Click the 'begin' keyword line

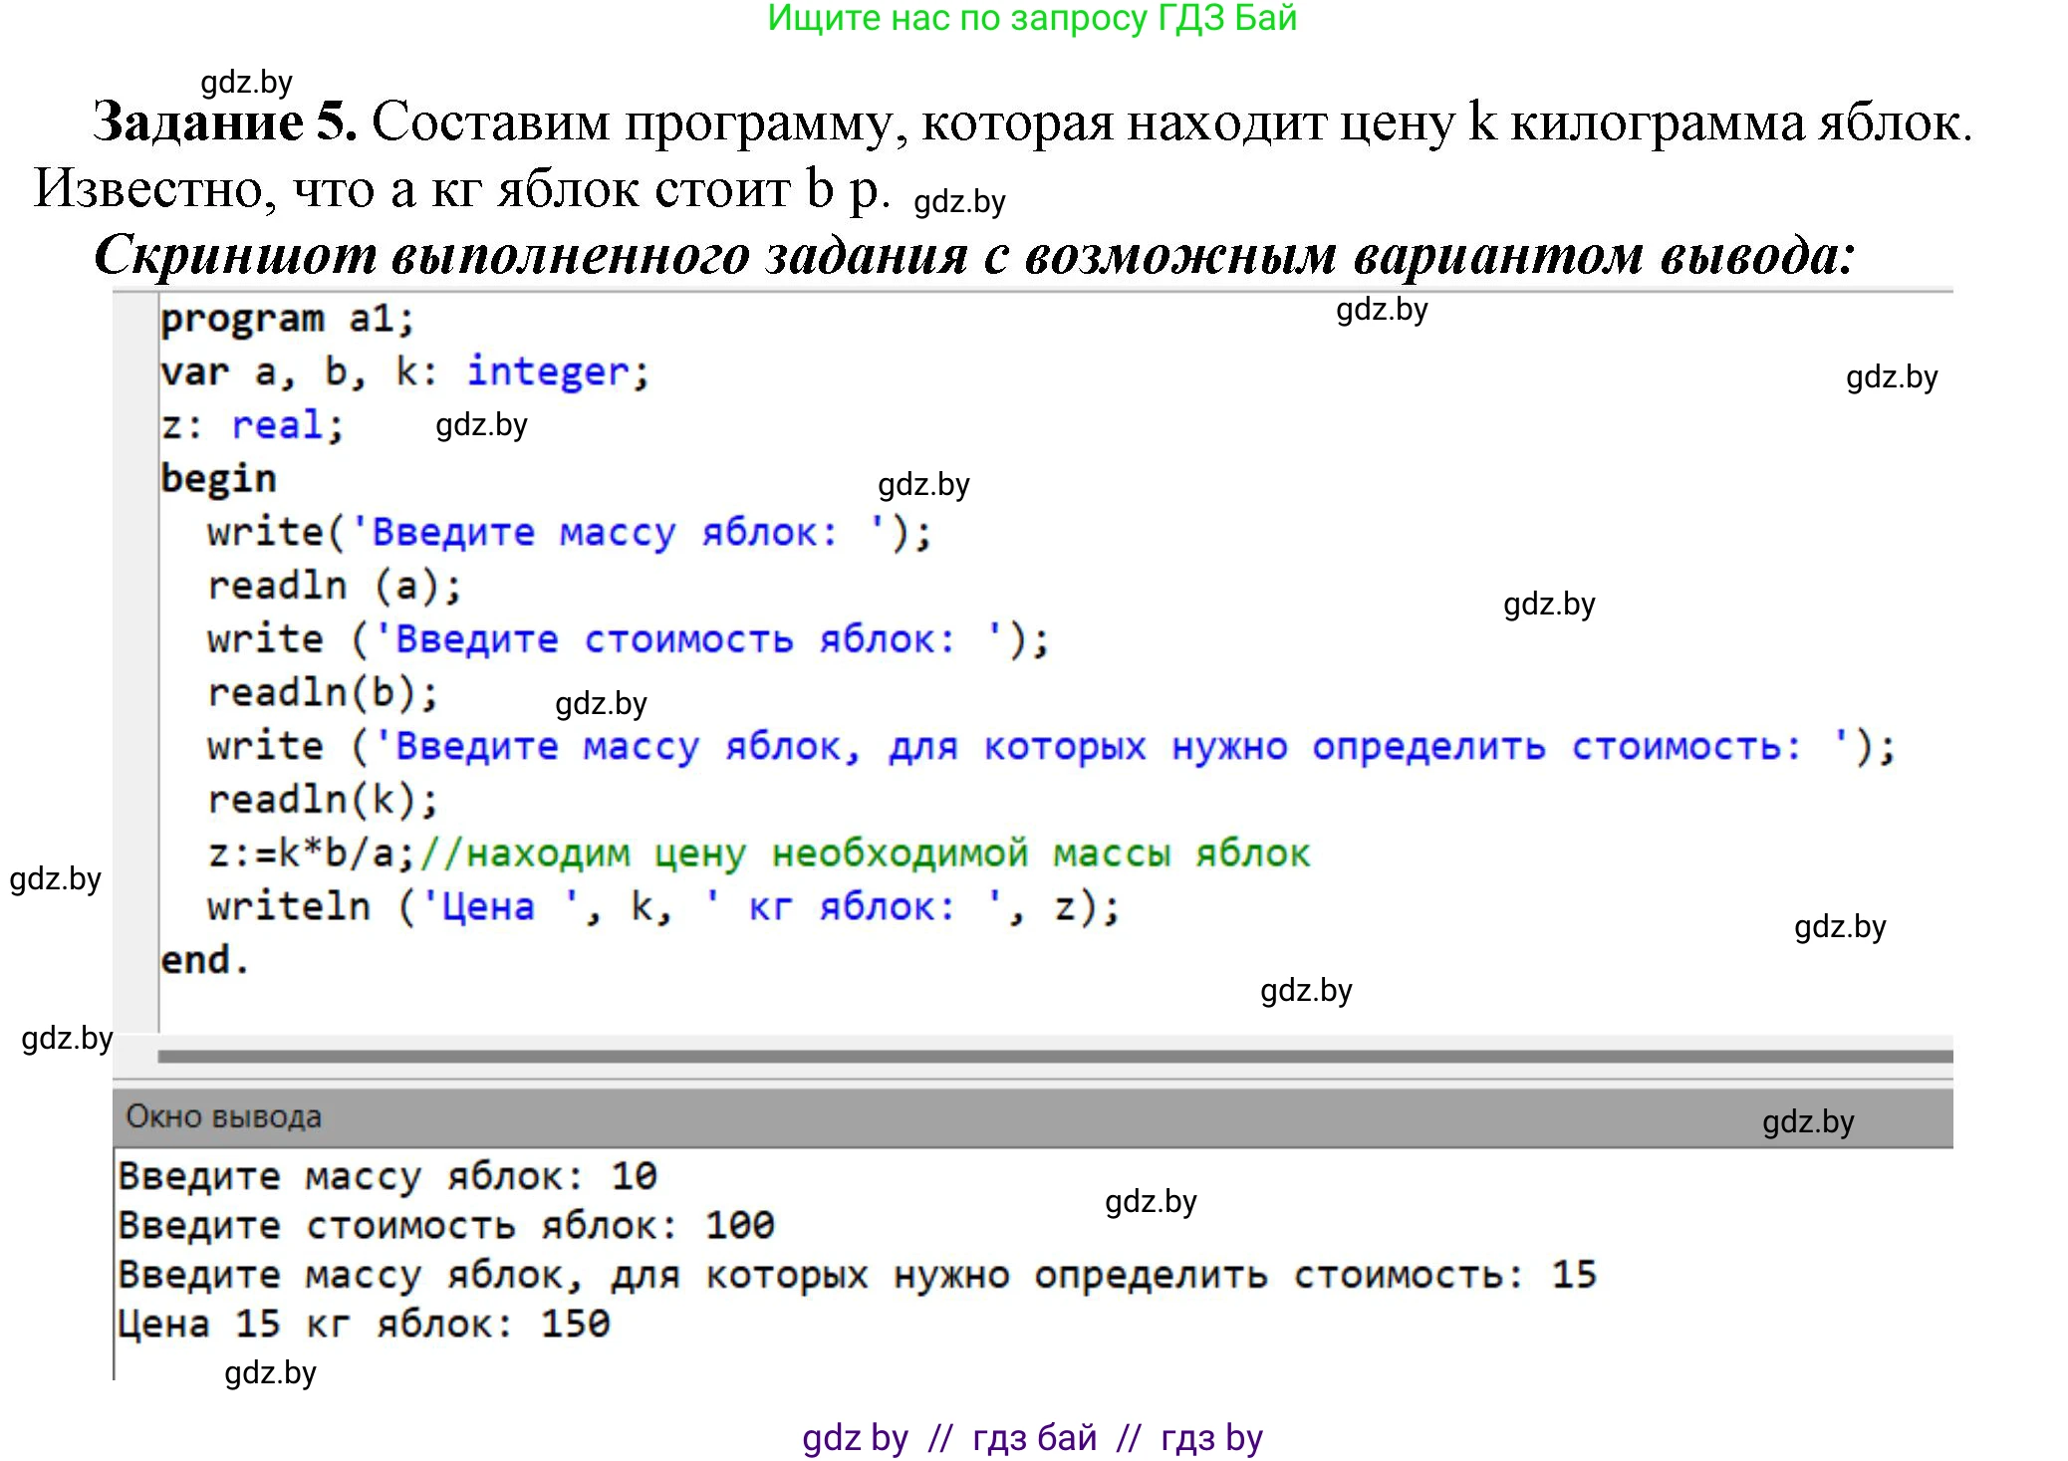(218, 479)
